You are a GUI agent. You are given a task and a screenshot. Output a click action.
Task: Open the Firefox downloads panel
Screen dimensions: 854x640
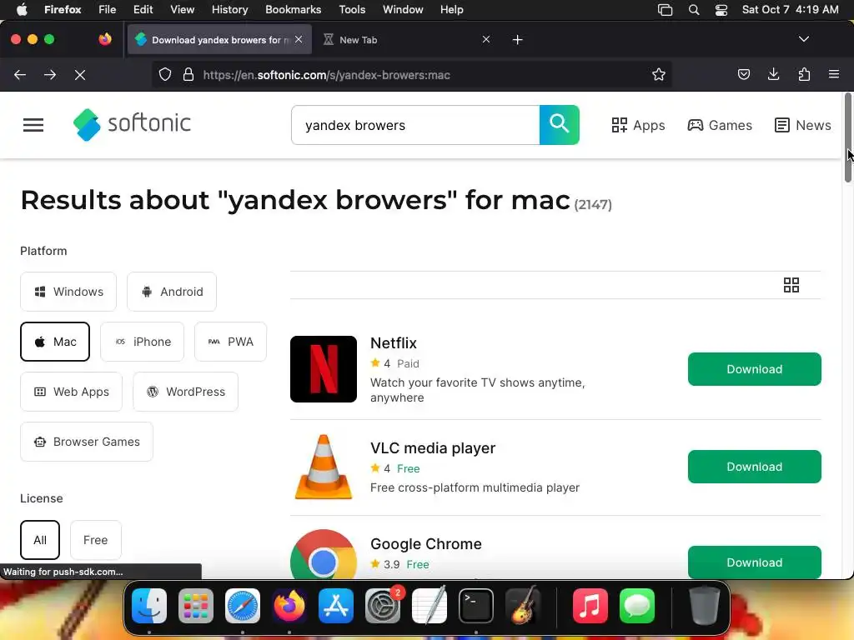tap(773, 74)
